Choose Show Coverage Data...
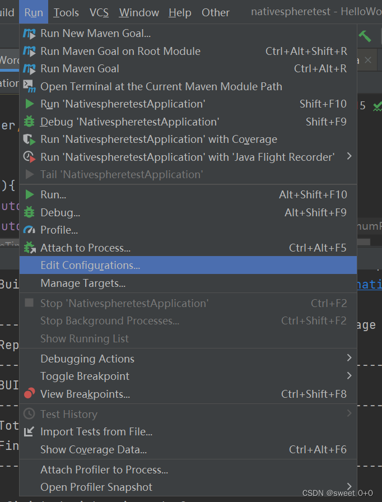Image resolution: width=382 pixels, height=502 pixels. [188, 449]
